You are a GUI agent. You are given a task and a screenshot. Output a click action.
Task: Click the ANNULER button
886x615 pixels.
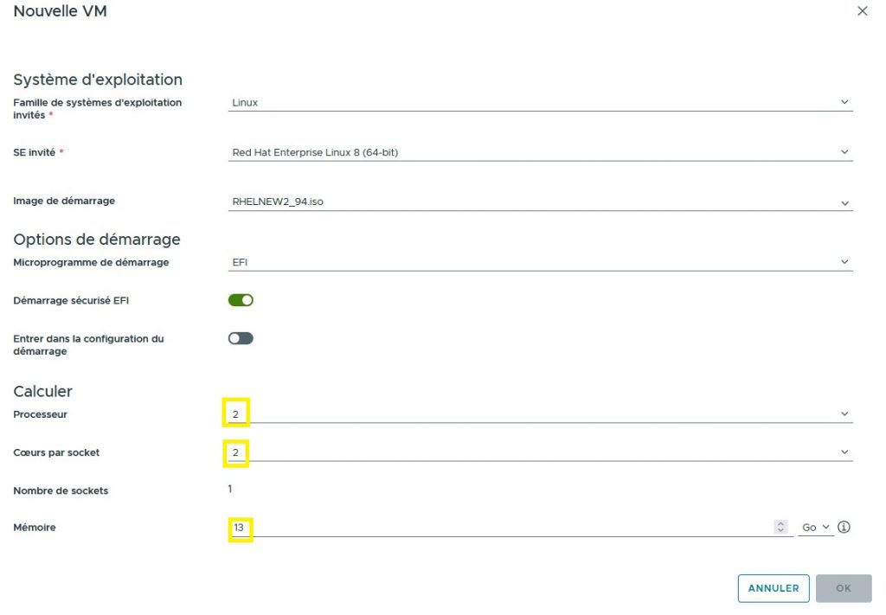(774, 588)
